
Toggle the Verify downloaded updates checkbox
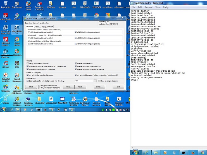point(28,64)
